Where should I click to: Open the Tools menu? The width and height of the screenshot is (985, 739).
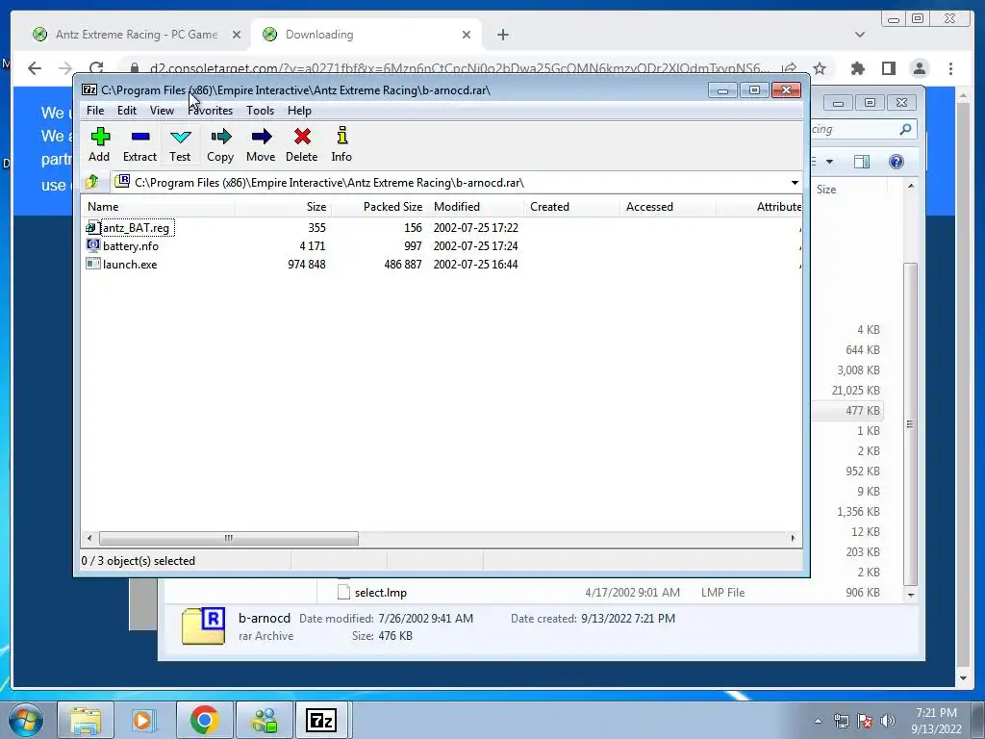tap(260, 111)
